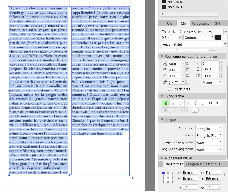The image size is (228, 192).
Task: Open the Correction Français dropdown
Action: [209, 129]
